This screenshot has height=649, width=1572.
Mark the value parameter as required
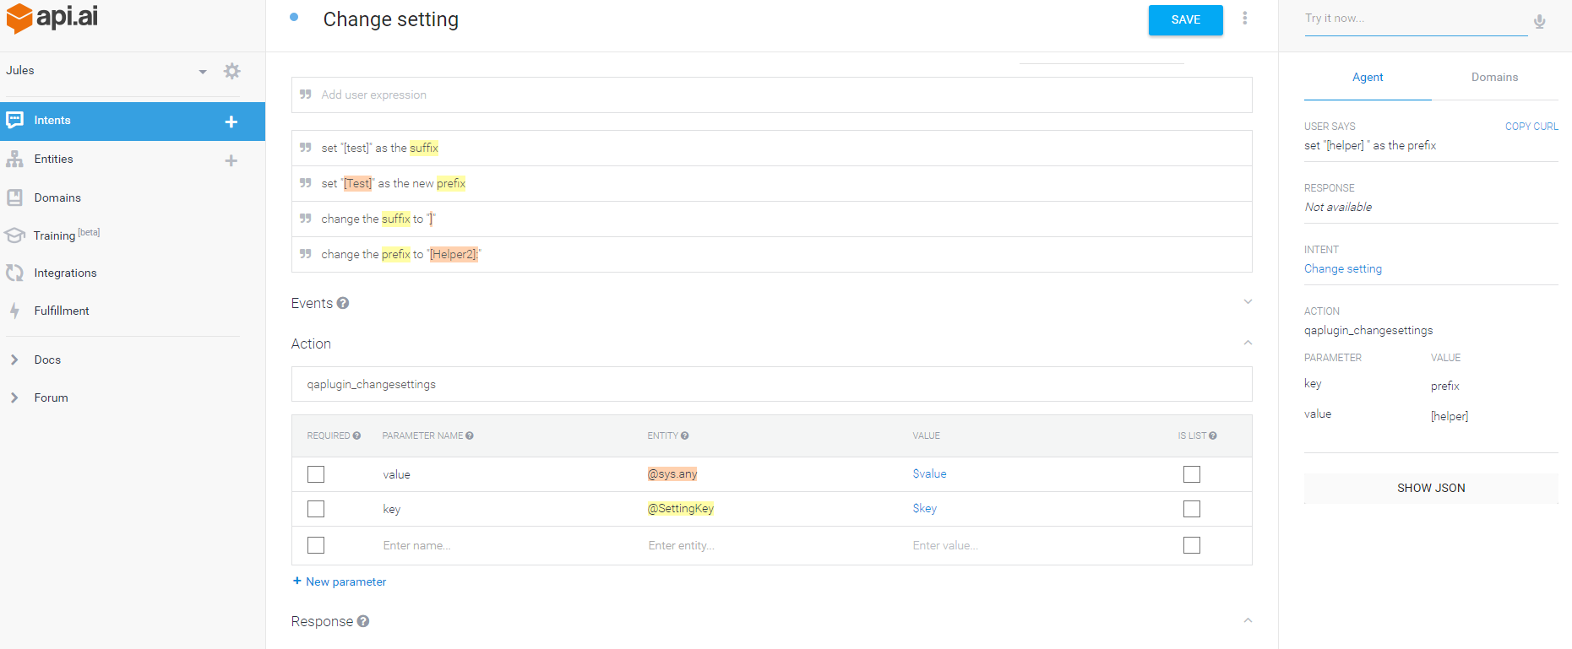316,474
